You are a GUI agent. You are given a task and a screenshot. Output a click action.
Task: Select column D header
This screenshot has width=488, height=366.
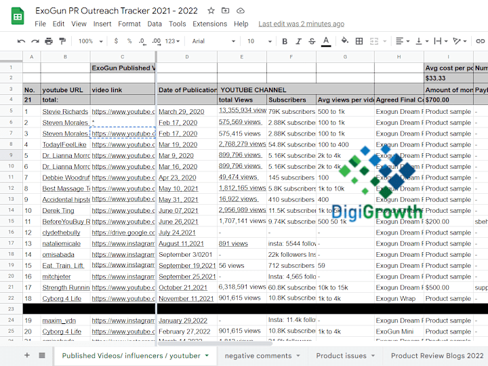click(187, 57)
